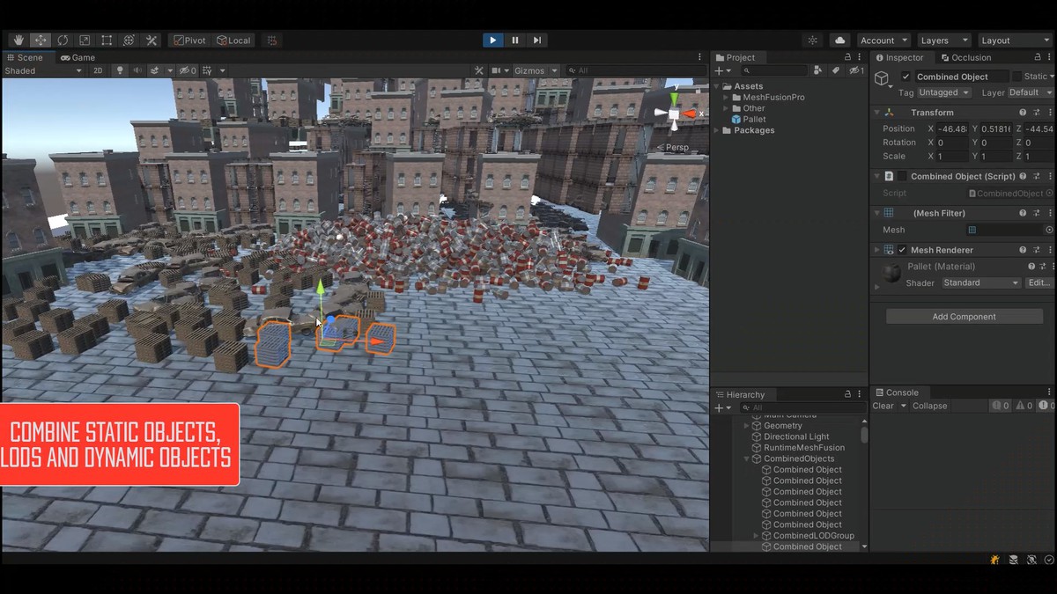Screen dimensions: 1057x594
Task: Open the Layers dropdown
Action: 942,40
